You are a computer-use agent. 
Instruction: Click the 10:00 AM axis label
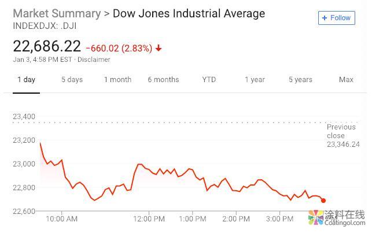pyautogui.click(x=61, y=219)
